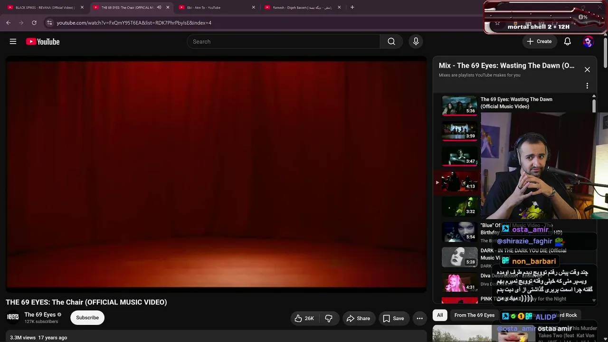Screen dimensions: 608x342
Task: Open the account avatar menu
Action: coord(588,41)
